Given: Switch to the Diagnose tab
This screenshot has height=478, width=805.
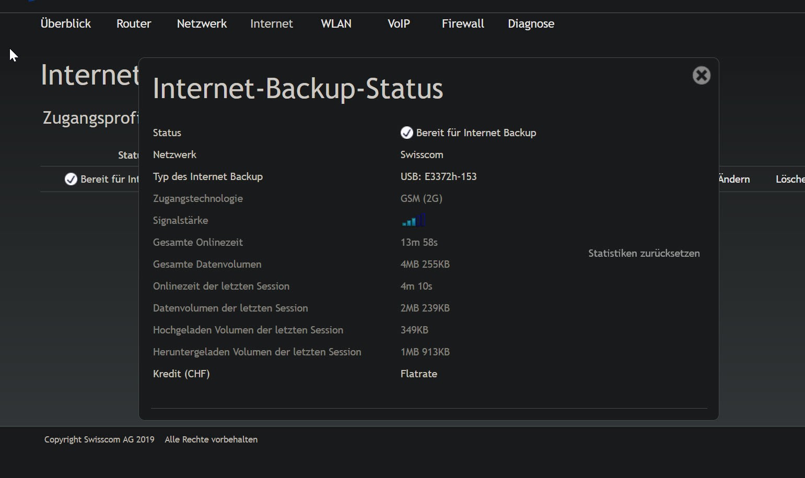Looking at the screenshot, I should point(531,24).
